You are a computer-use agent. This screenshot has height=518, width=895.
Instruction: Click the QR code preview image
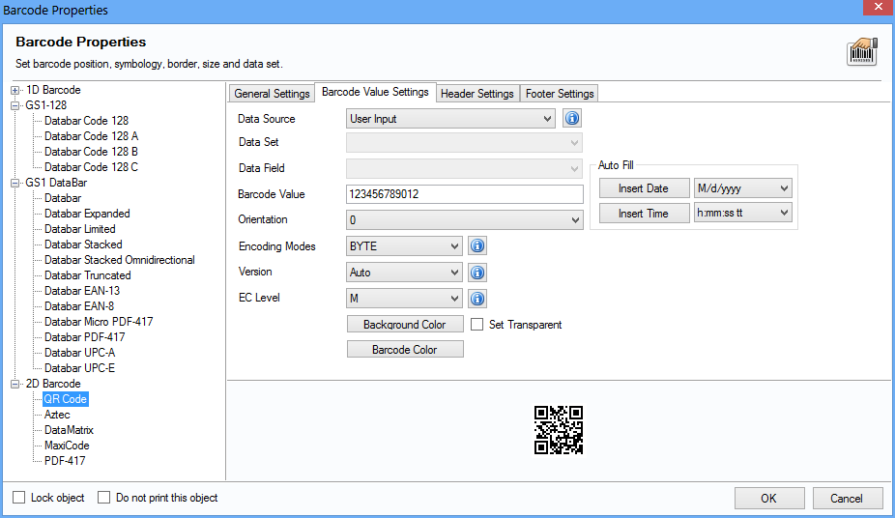[x=559, y=430]
